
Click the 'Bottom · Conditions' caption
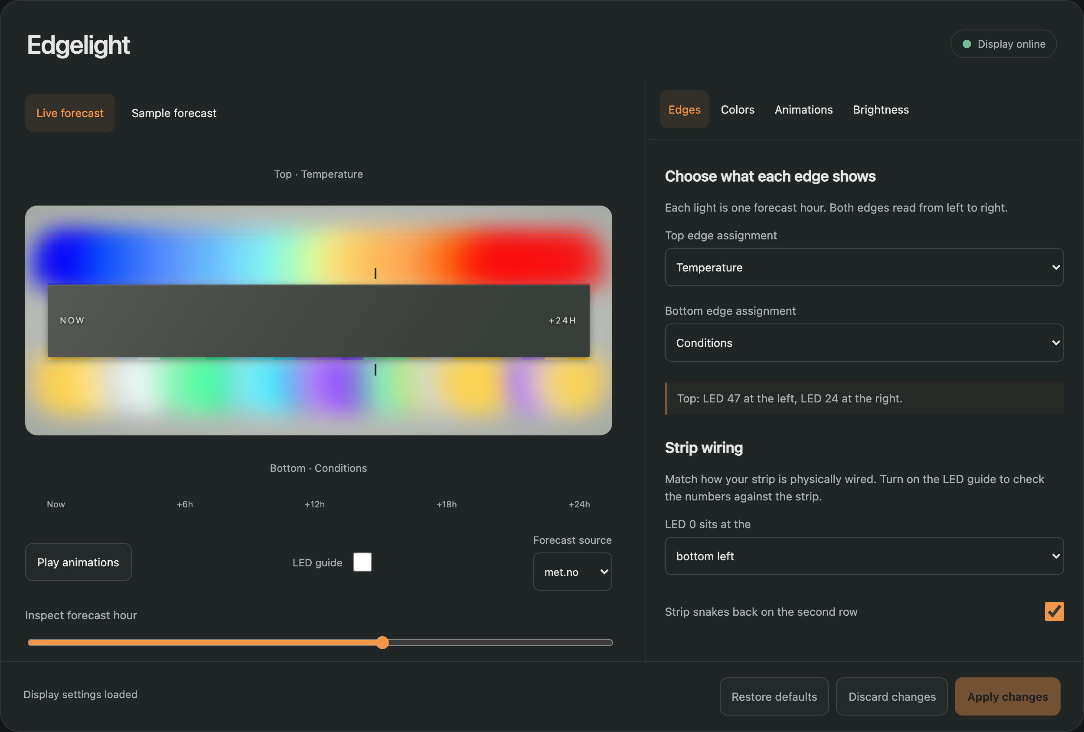coord(319,468)
